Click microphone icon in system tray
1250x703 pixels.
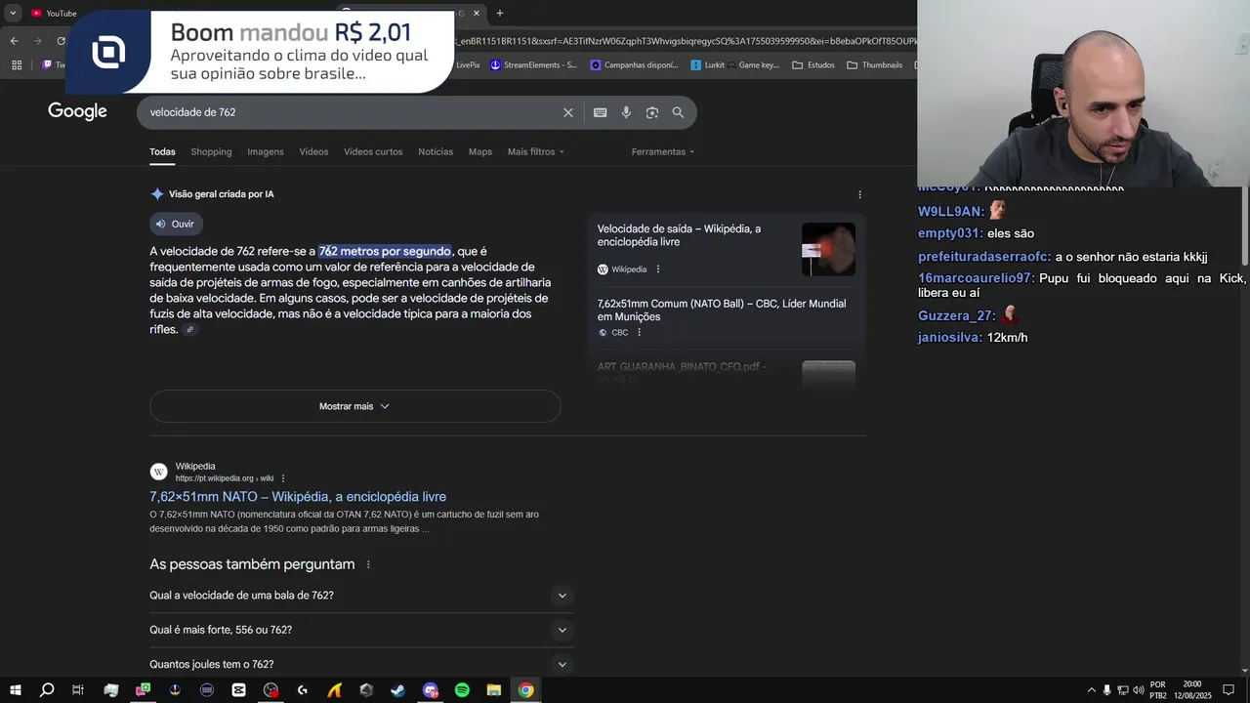coord(1107,690)
